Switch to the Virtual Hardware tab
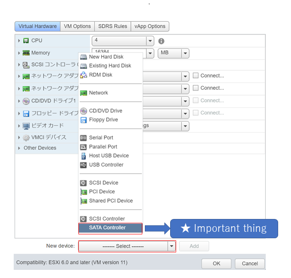291x278 pixels. pos(37,26)
